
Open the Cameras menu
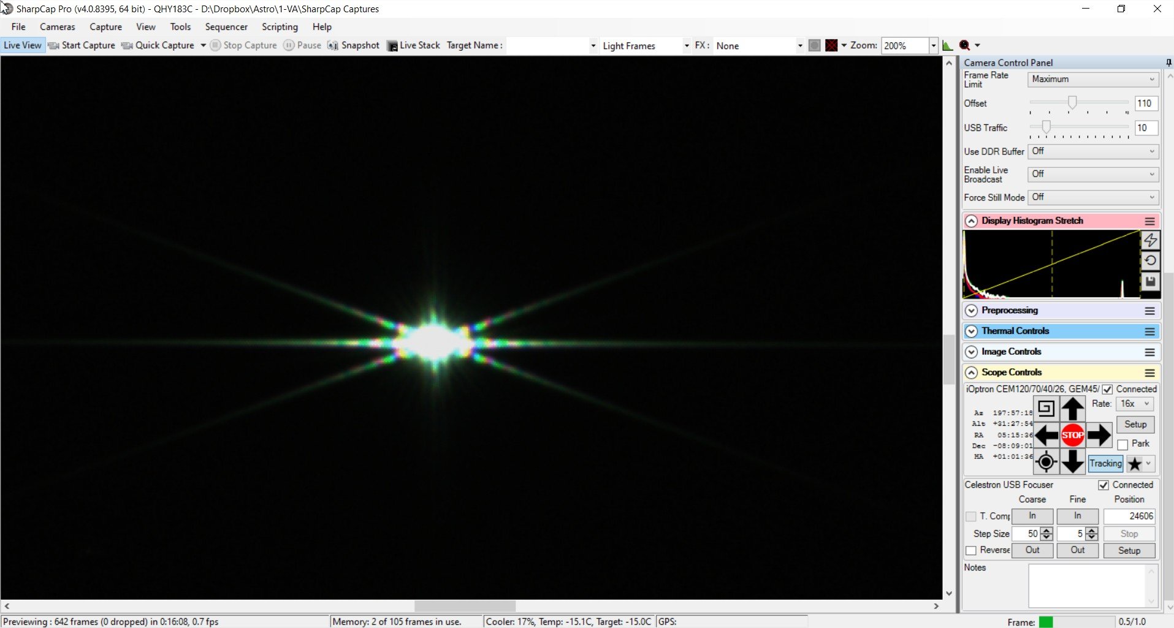point(58,27)
